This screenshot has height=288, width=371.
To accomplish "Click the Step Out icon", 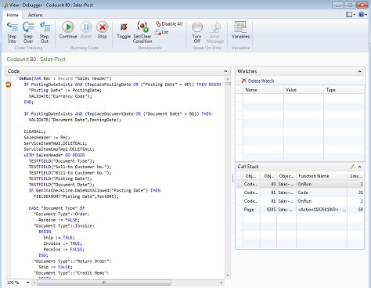I will click(45, 27).
